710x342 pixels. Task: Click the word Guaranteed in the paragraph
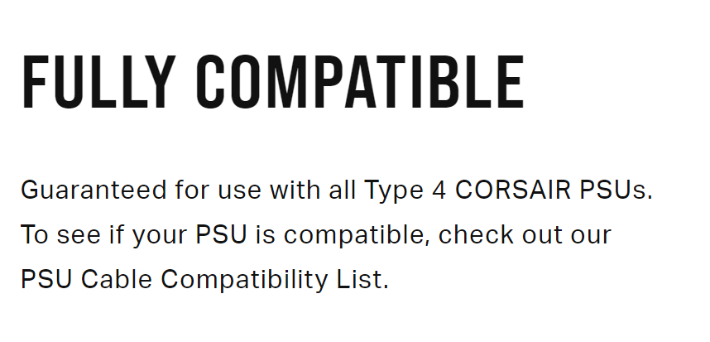click(94, 190)
